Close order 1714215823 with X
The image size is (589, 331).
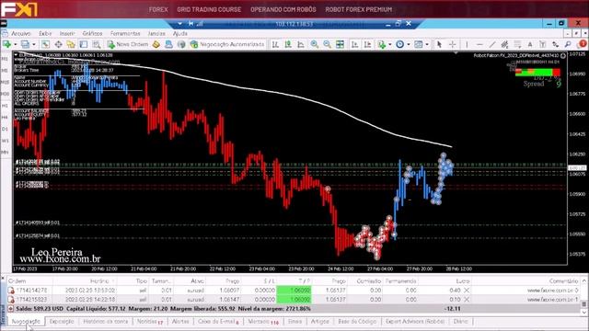tap(467, 300)
